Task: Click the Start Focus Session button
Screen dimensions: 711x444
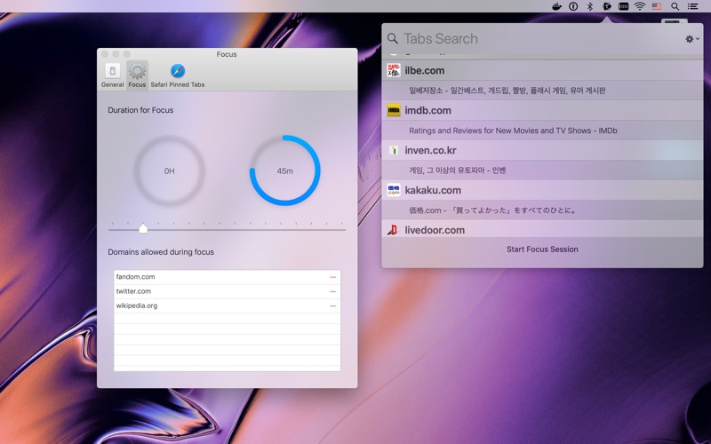Action: click(x=542, y=250)
